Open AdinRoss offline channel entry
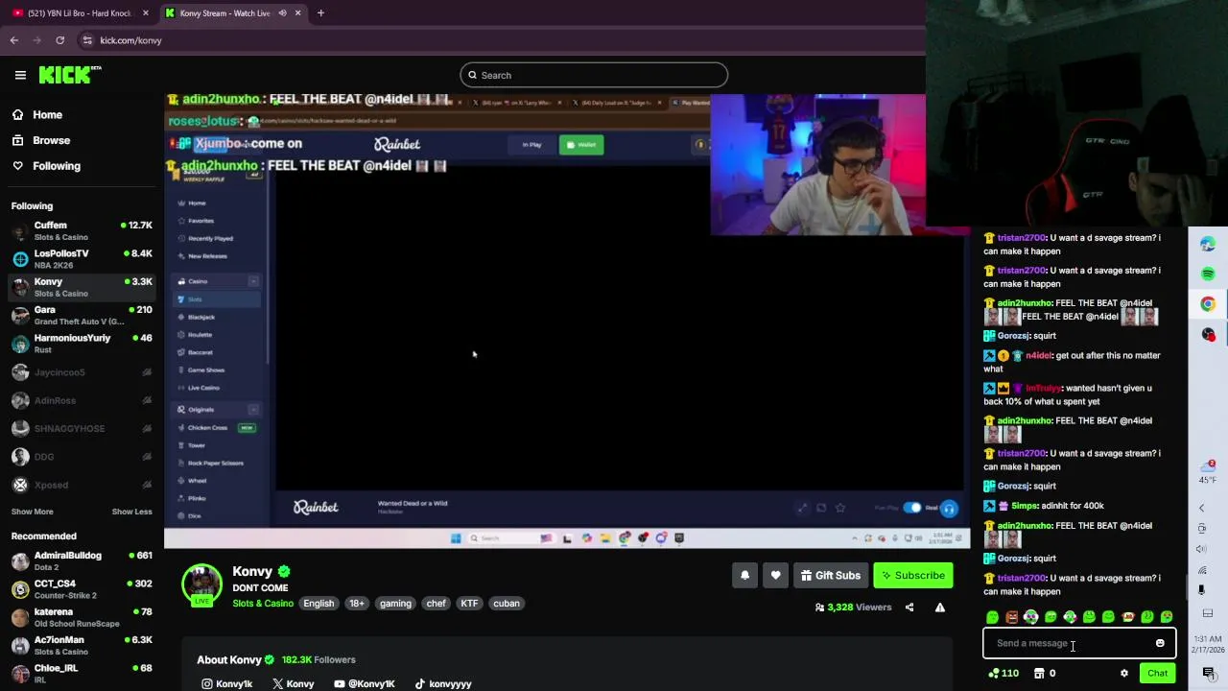Image resolution: width=1228 pixels, height=691 pixels. 82,400
